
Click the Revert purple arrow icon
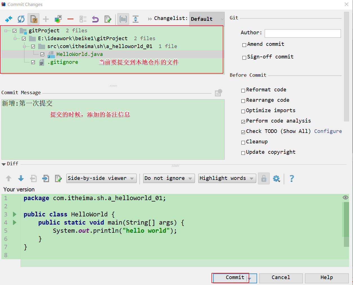click(x=95, y=19)
